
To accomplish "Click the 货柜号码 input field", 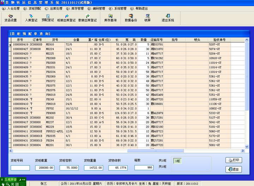I will click(20, 168).
